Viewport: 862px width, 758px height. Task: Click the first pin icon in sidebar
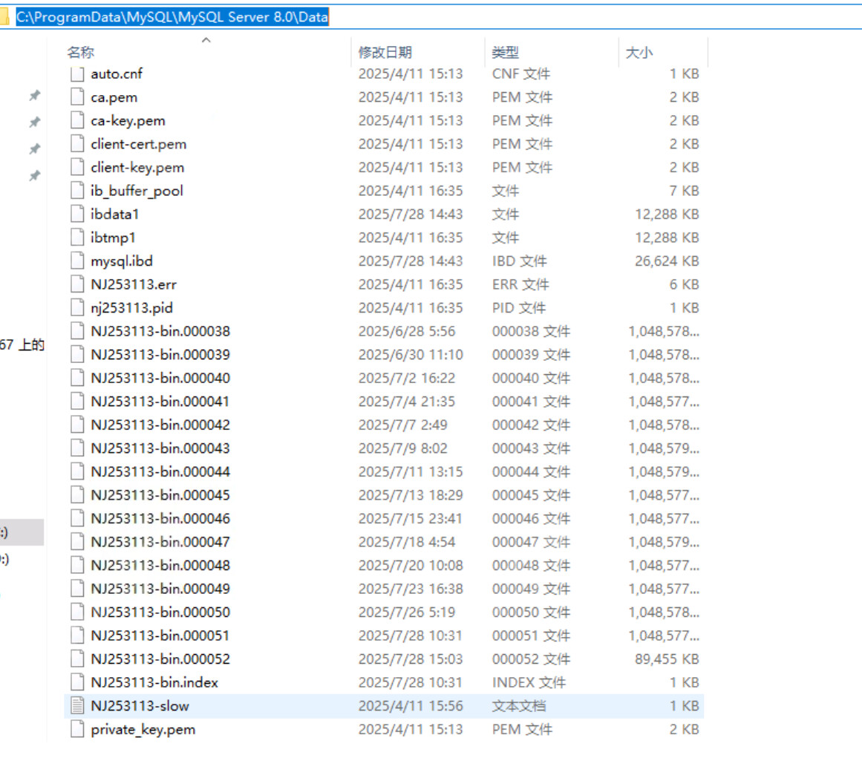pyautogui.click(x=34, y=96)
